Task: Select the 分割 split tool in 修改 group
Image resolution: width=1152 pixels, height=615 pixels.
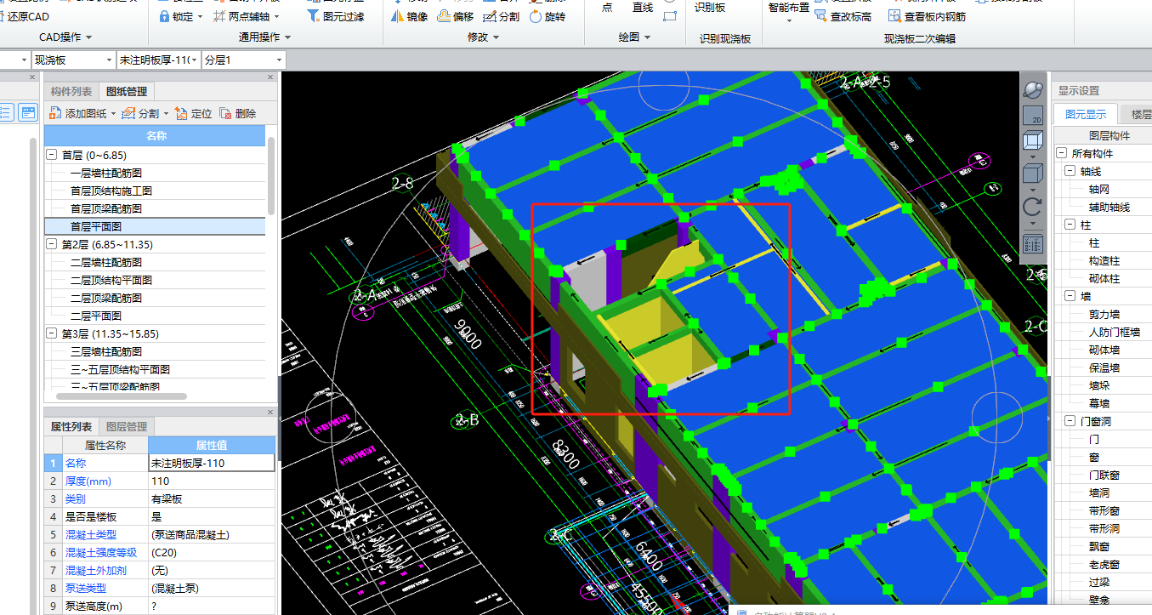Action: 501,16
